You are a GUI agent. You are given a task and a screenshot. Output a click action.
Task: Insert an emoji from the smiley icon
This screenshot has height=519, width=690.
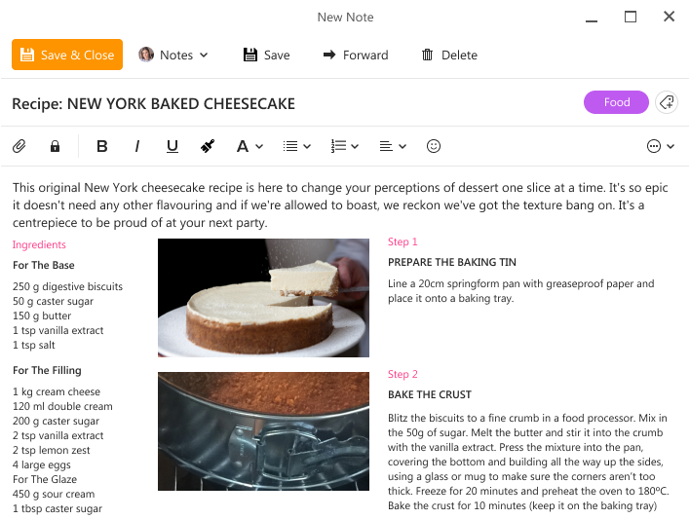click(434, 146)
